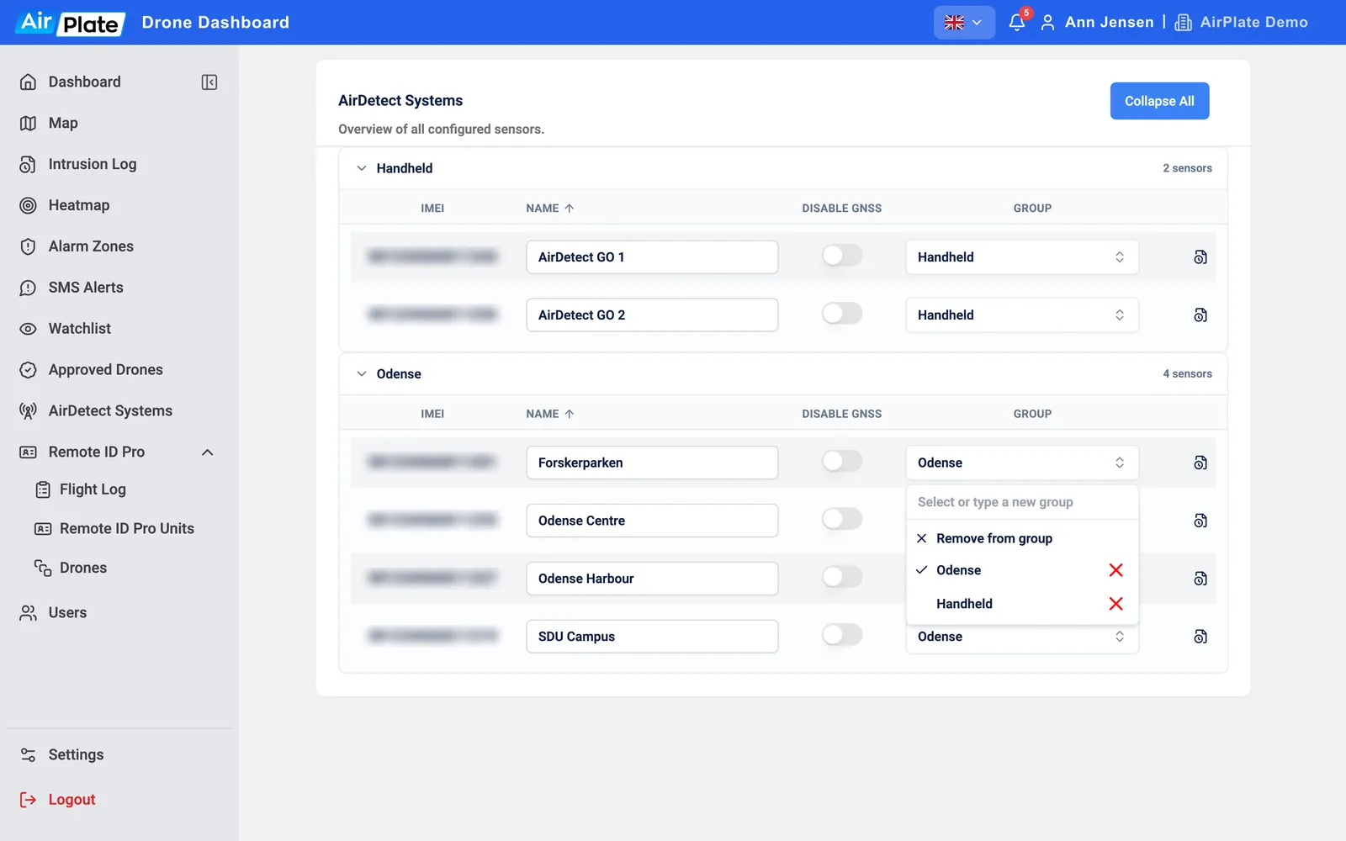Open the notifications bell icon
Image resolution: width=1346 pixels, height=841 pixels.
pos(1016,23)
